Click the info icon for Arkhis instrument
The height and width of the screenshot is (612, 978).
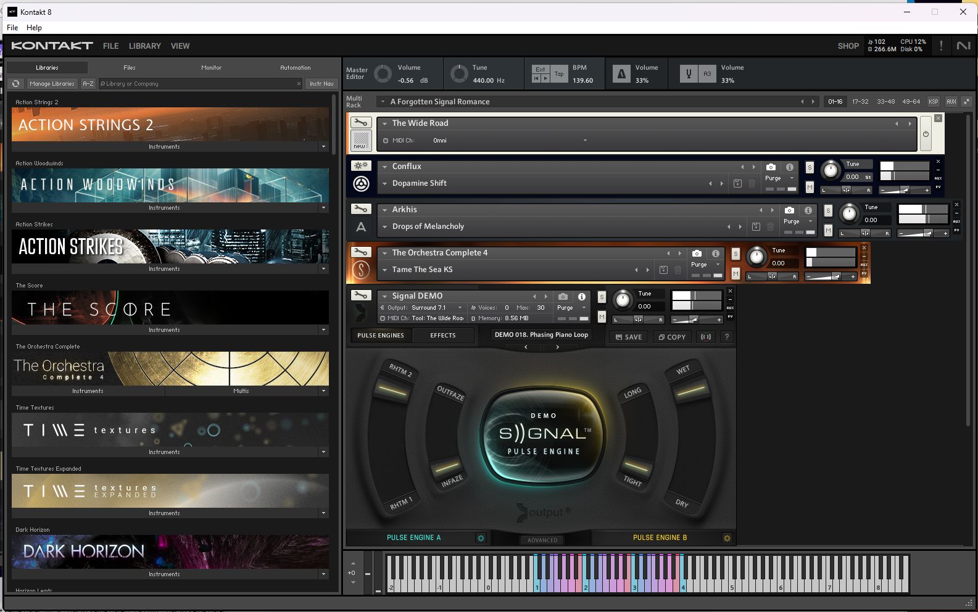pyautogui.click(x=808, y=210)
